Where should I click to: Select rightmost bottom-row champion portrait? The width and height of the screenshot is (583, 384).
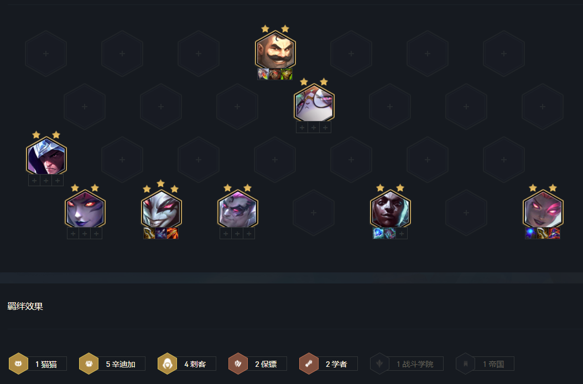tap(543, 209)
